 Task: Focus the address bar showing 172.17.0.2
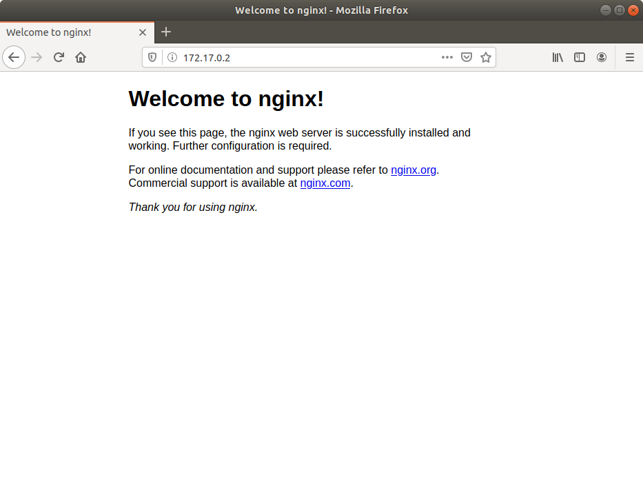click(303, 58)
